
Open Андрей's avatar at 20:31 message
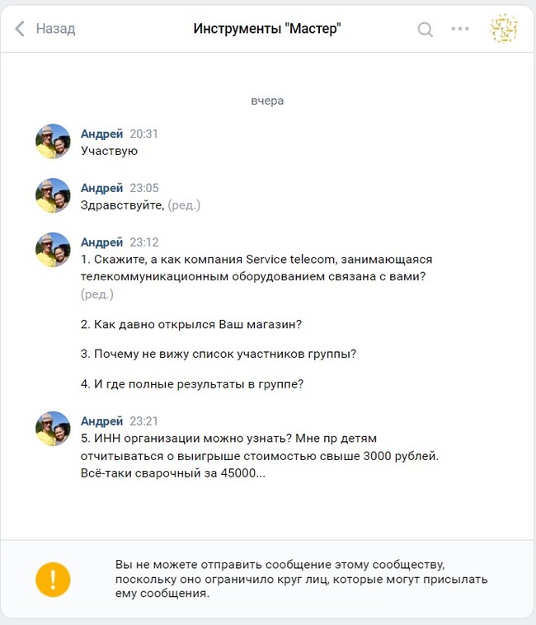pyautogui.click(x=53, y=141)
